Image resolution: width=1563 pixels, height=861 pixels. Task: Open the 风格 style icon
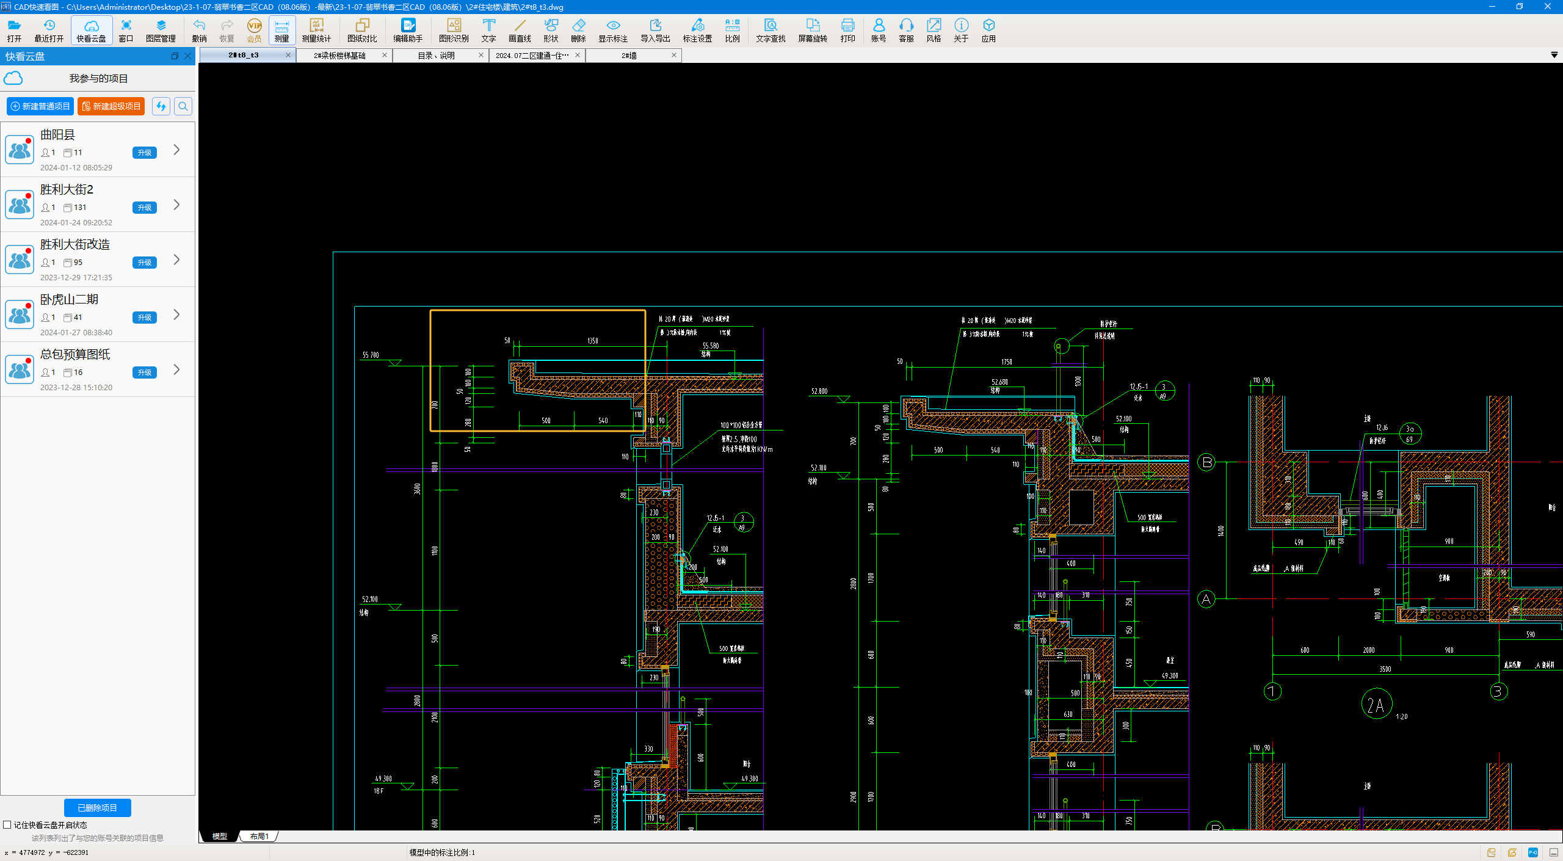click(934, 30)
